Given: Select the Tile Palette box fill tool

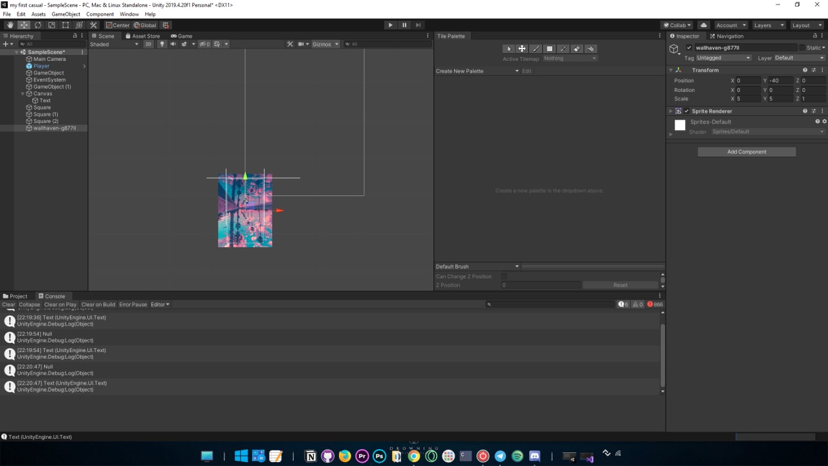Looking at the screenshot, I should pos(549,49).
